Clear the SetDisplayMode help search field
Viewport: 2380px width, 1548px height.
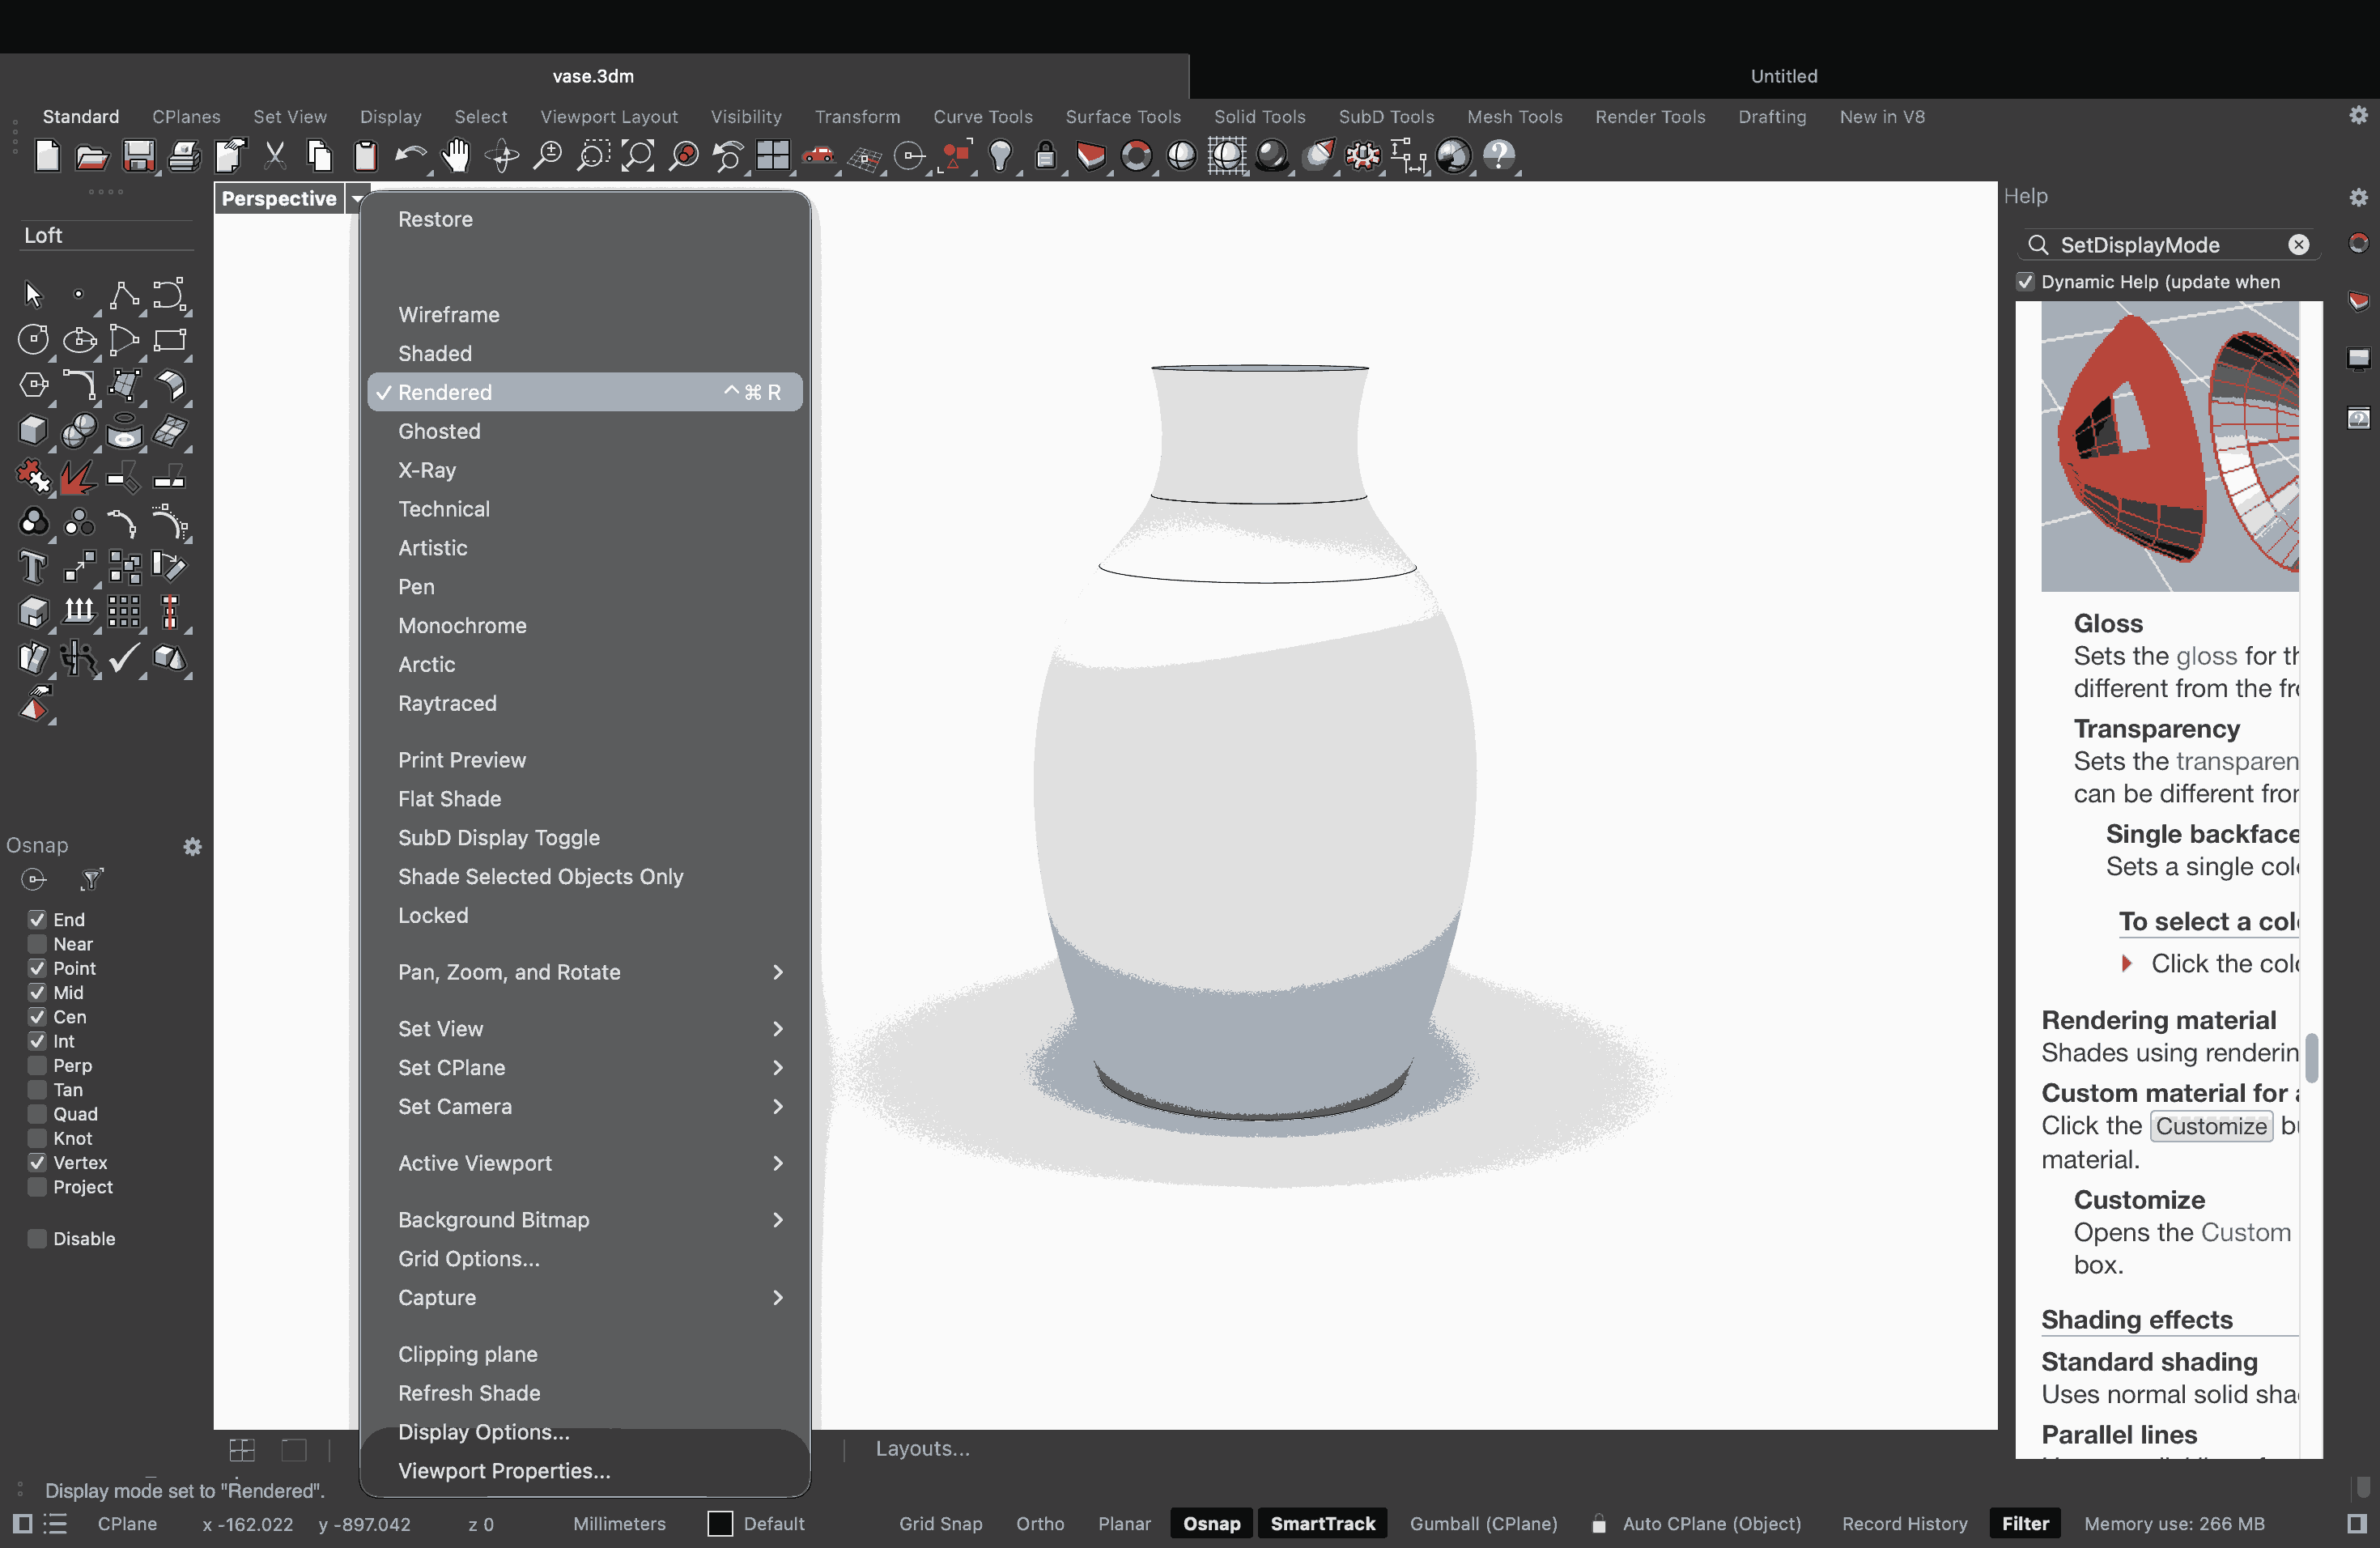(x=2299, y=245)
